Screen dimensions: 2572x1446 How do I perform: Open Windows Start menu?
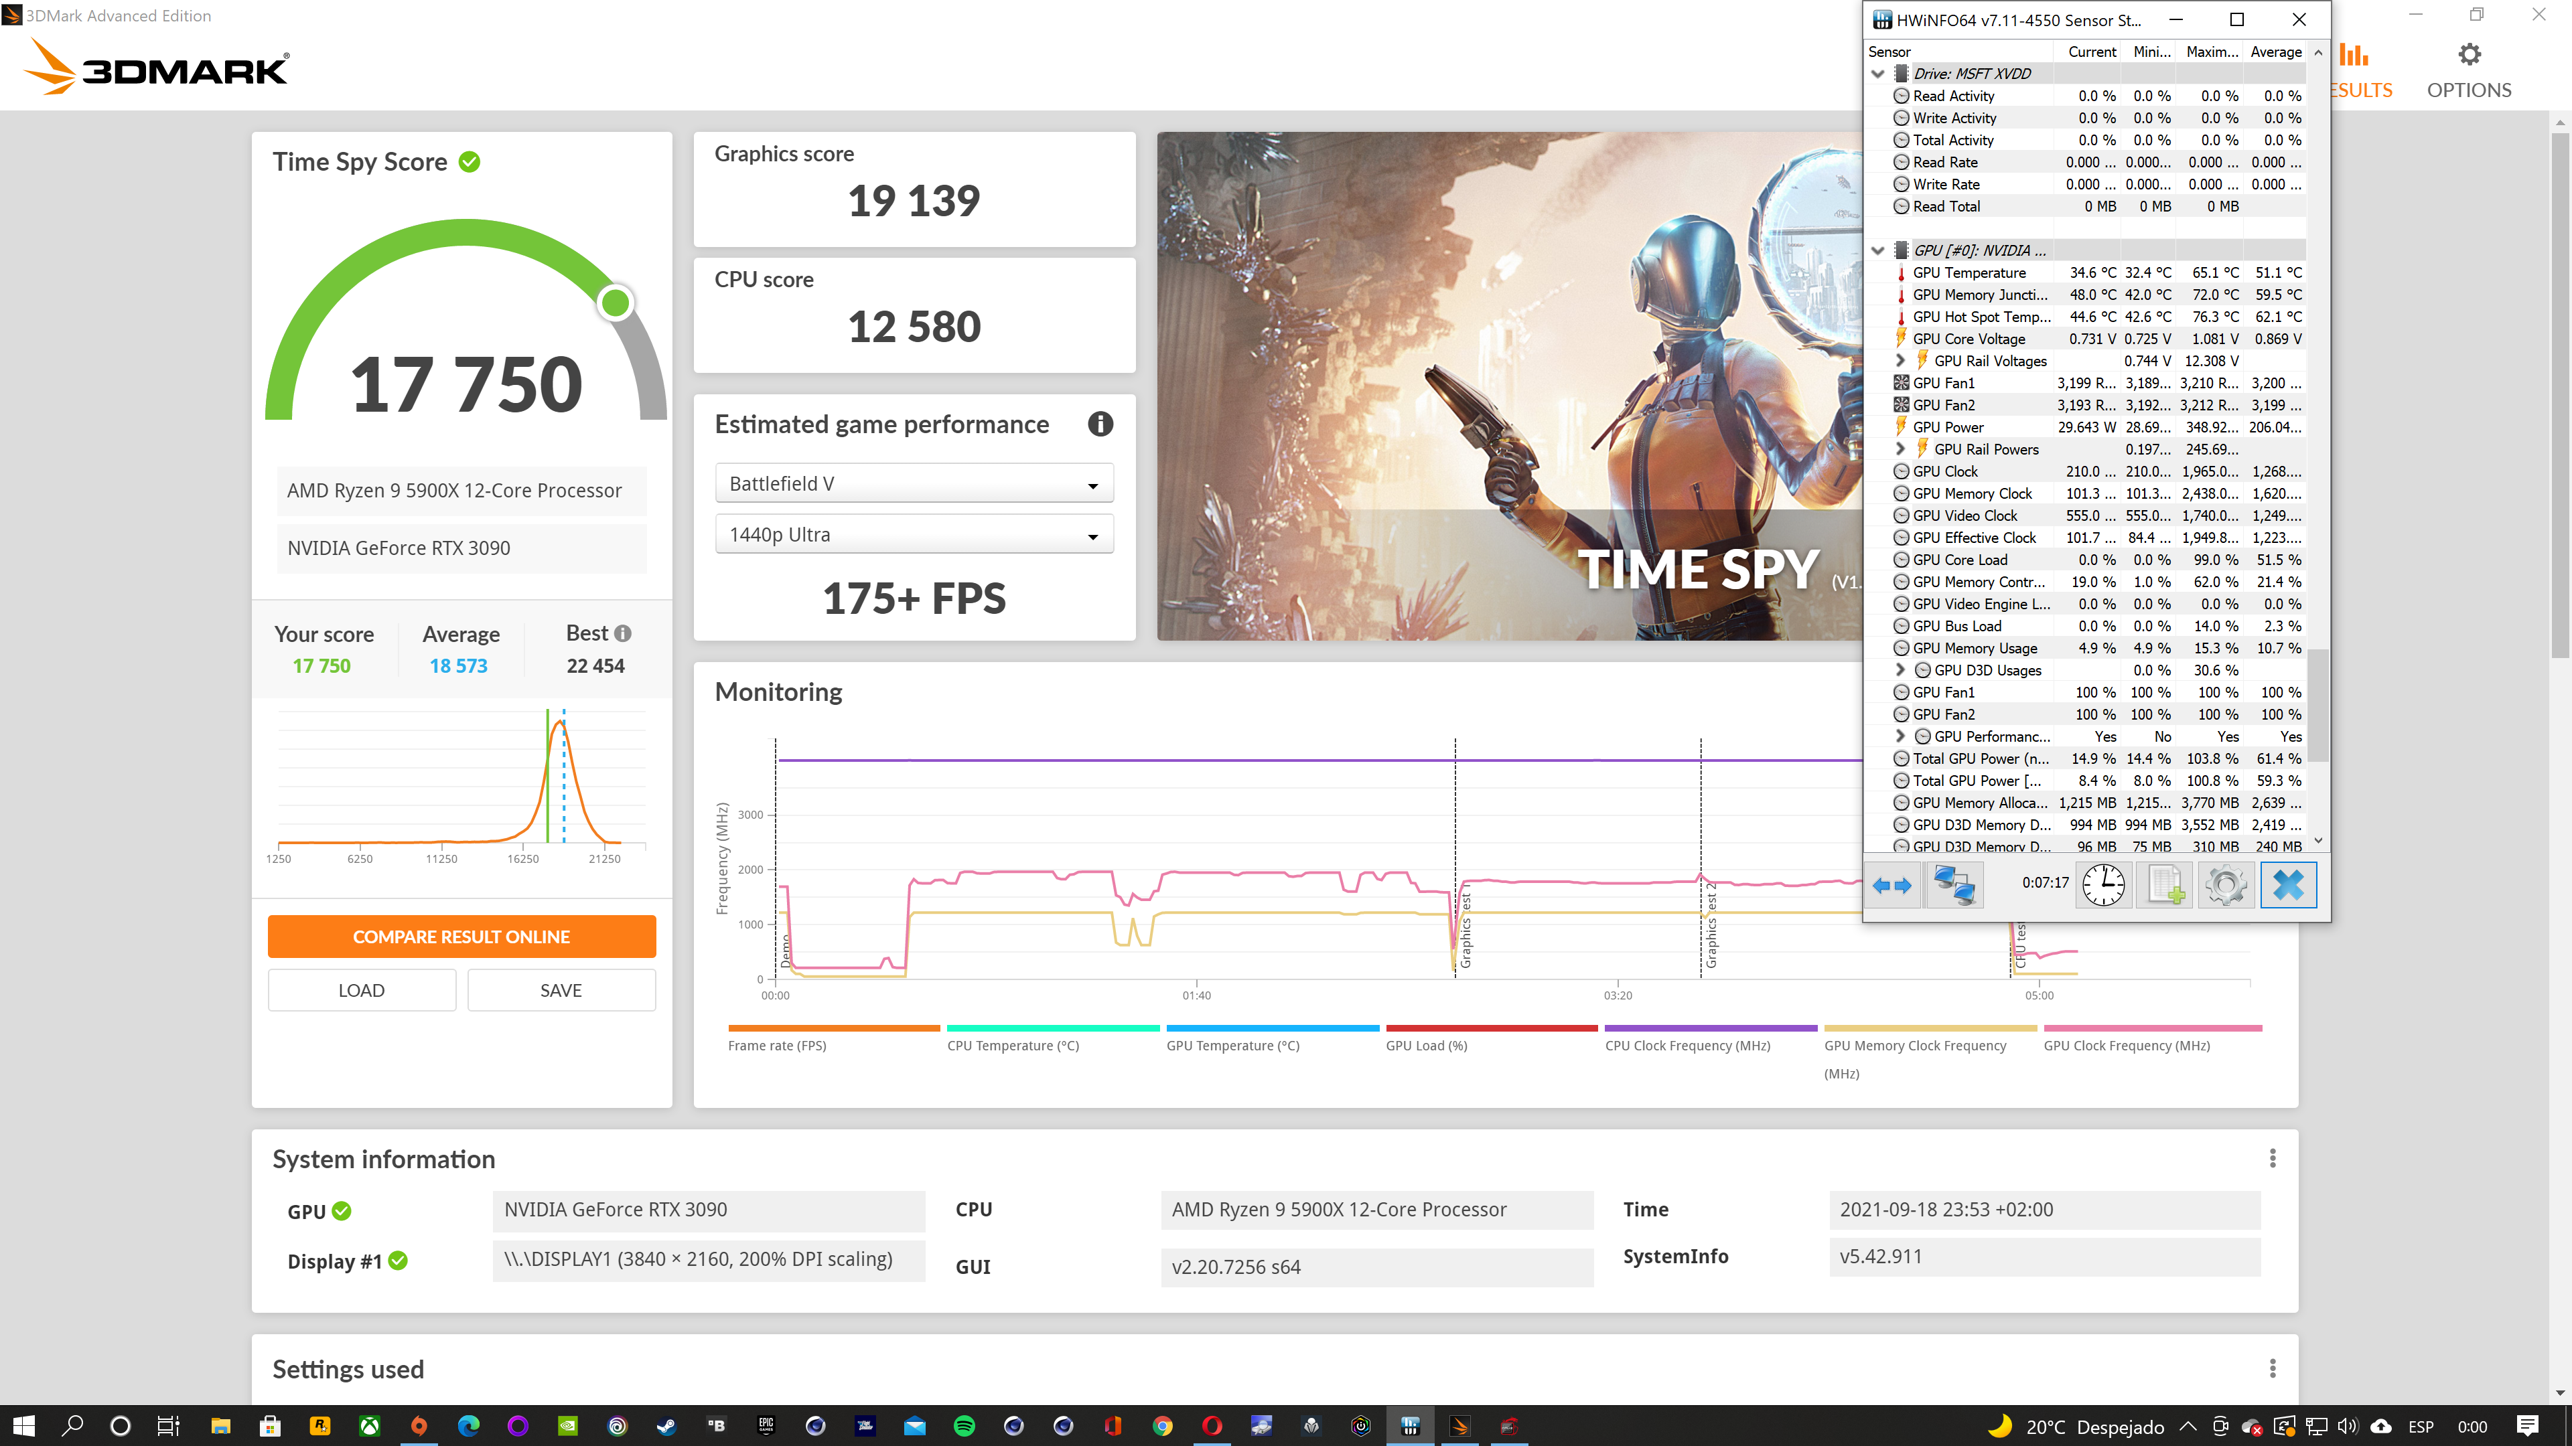pos(24,1426)
